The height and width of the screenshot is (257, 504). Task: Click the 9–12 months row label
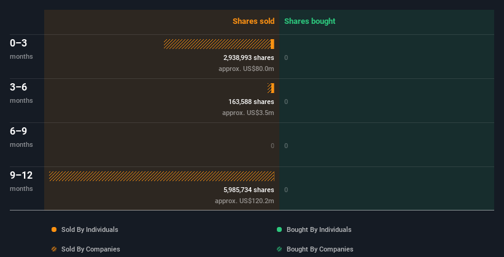21,181
